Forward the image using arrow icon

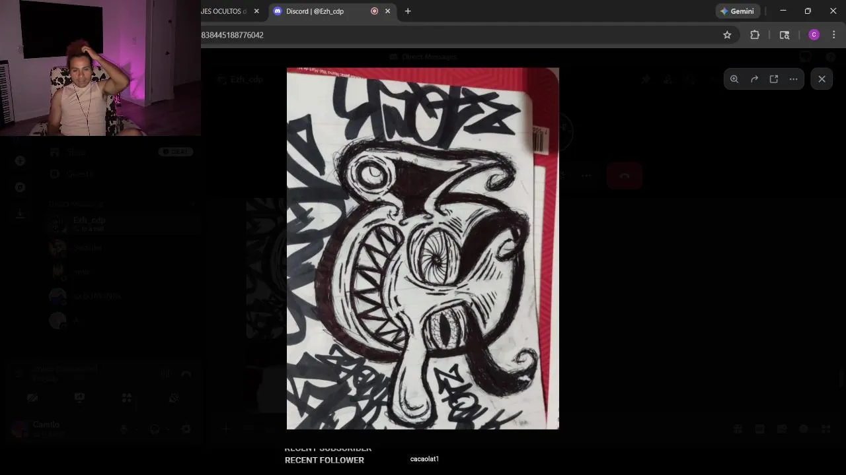pos(754,79)
